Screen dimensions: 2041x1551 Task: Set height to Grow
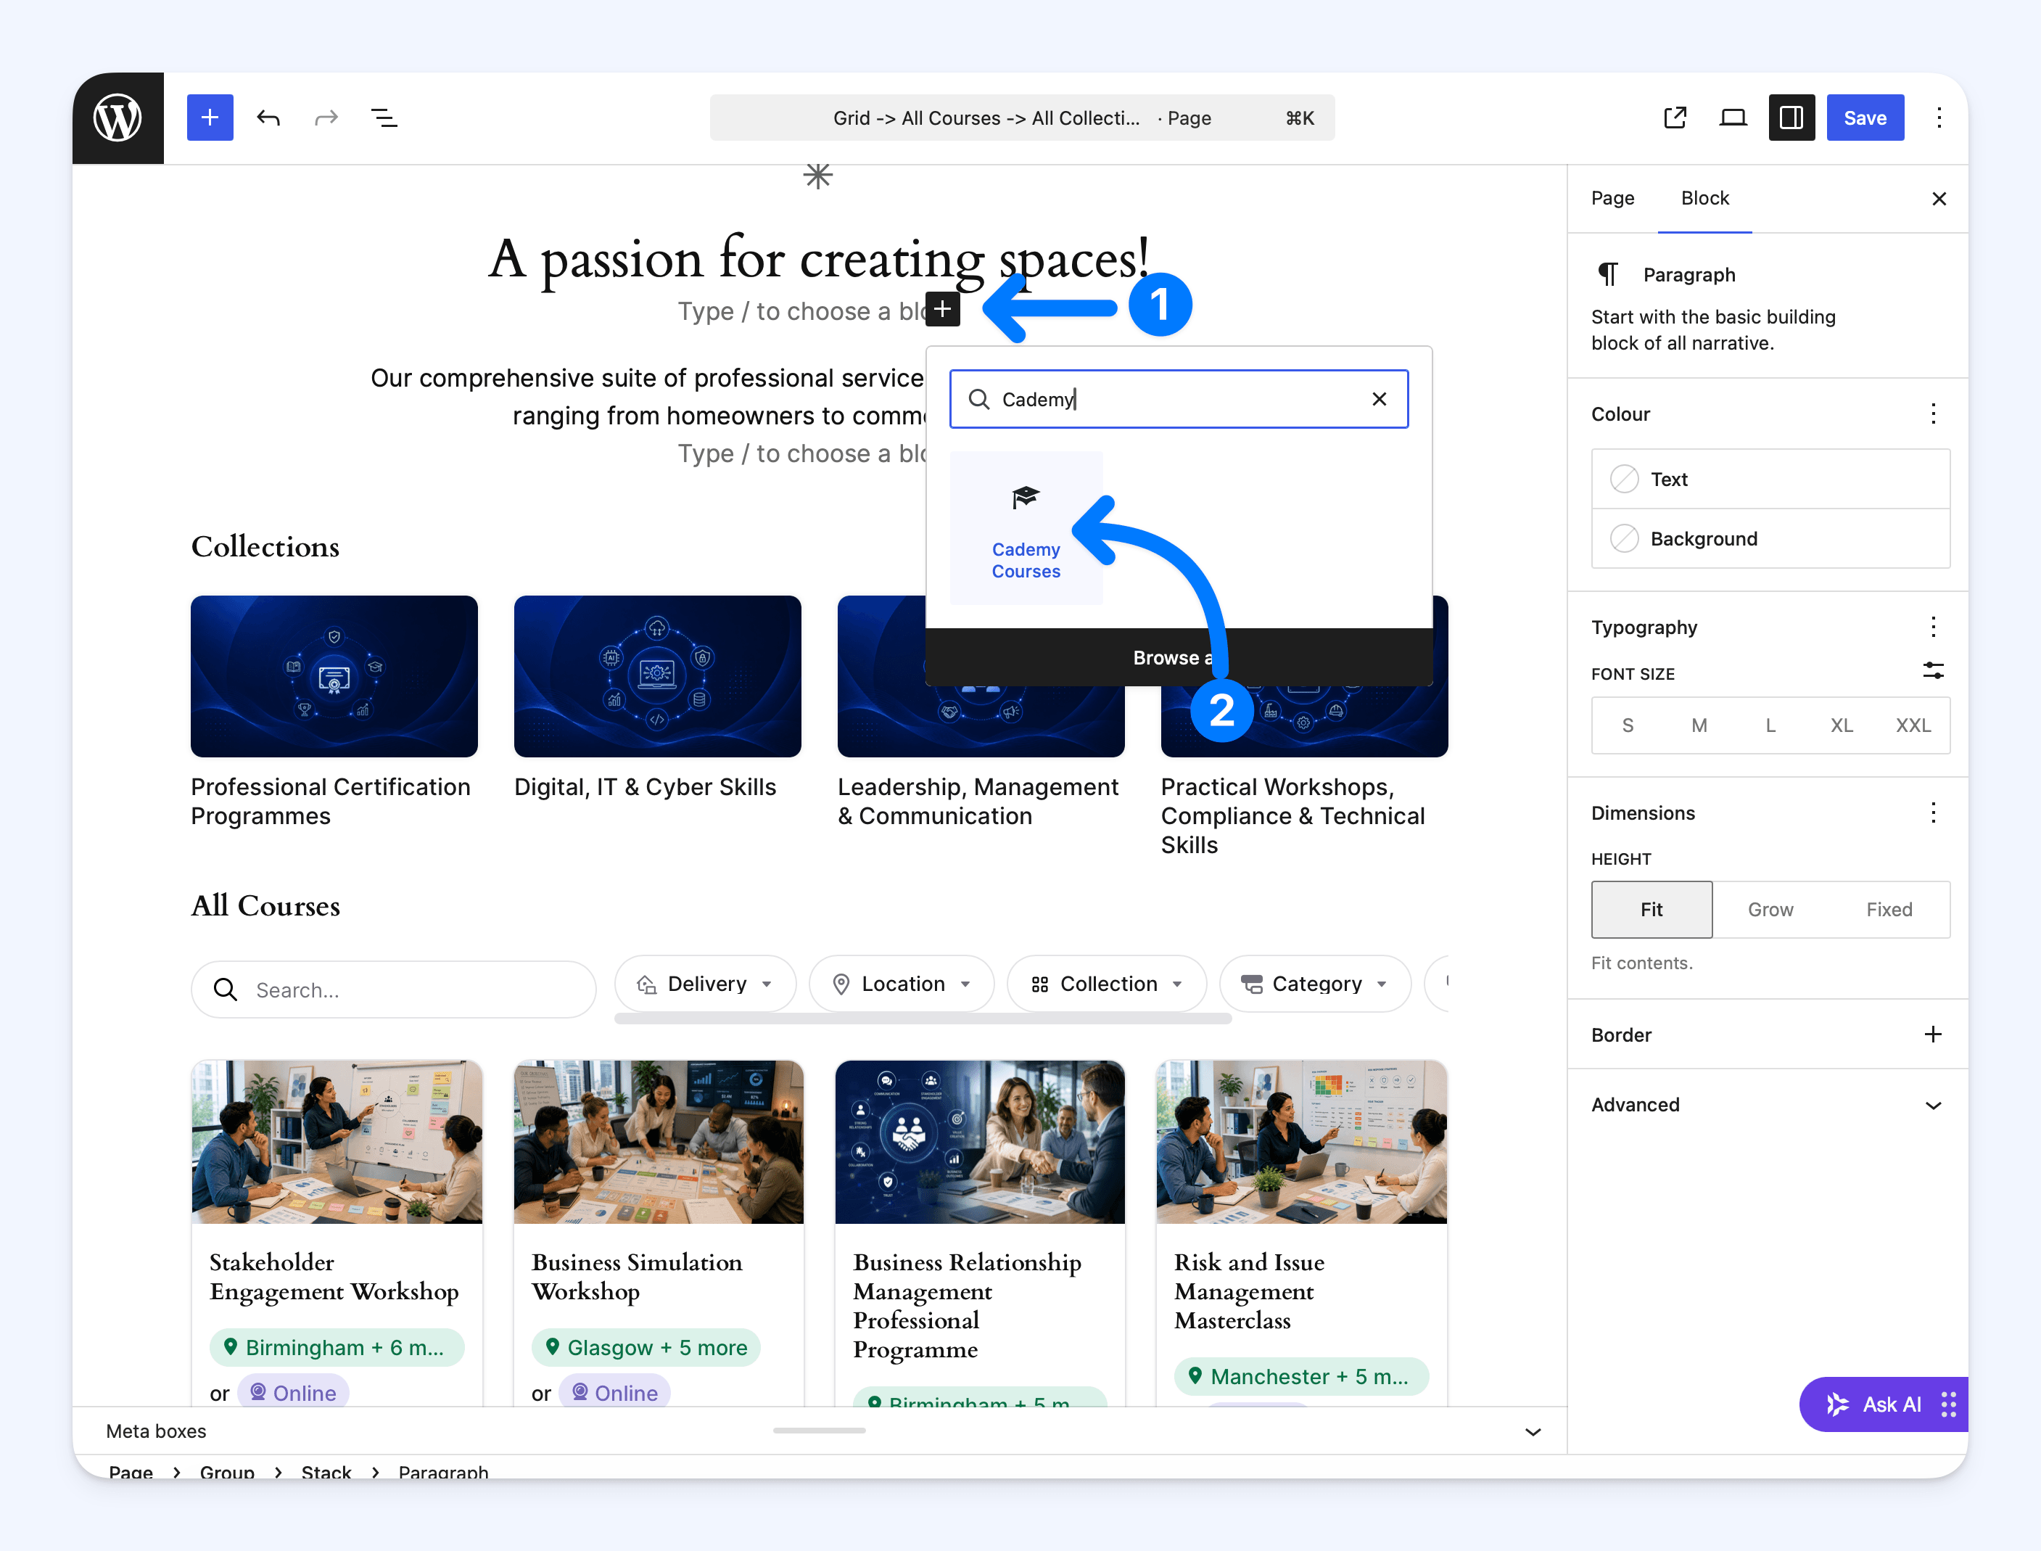tap(1770, 910)
